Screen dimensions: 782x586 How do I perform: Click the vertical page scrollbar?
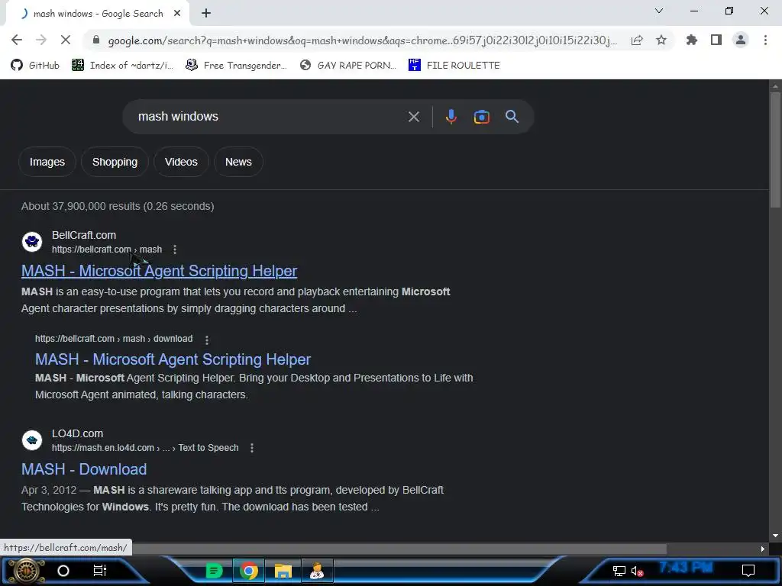775,150
